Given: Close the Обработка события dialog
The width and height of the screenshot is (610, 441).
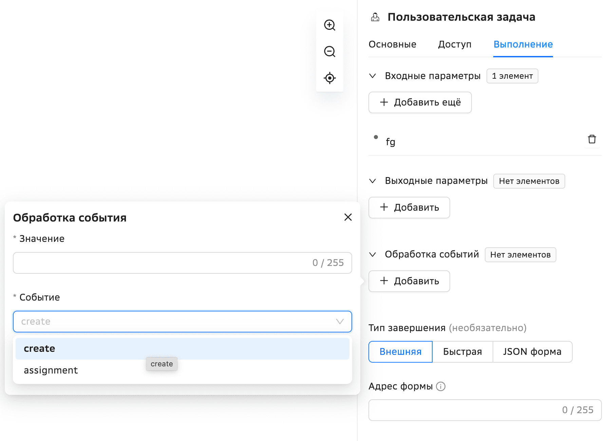Looking at the screenshot, I should click(348, 217).
